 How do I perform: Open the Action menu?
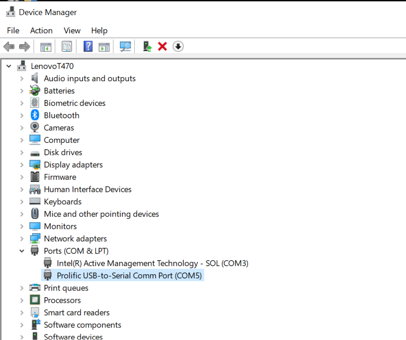click(41, 31)
